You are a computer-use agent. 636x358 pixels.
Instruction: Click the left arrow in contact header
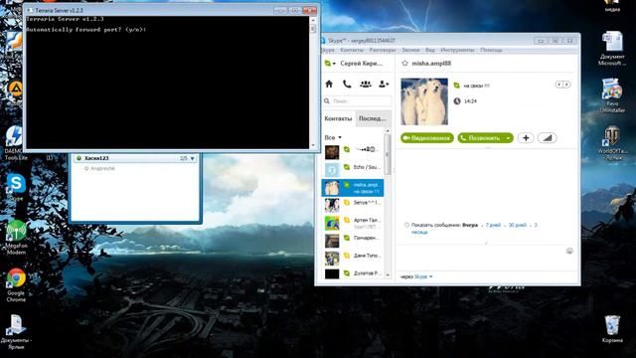pyautogui.click(x=558, y=85)
